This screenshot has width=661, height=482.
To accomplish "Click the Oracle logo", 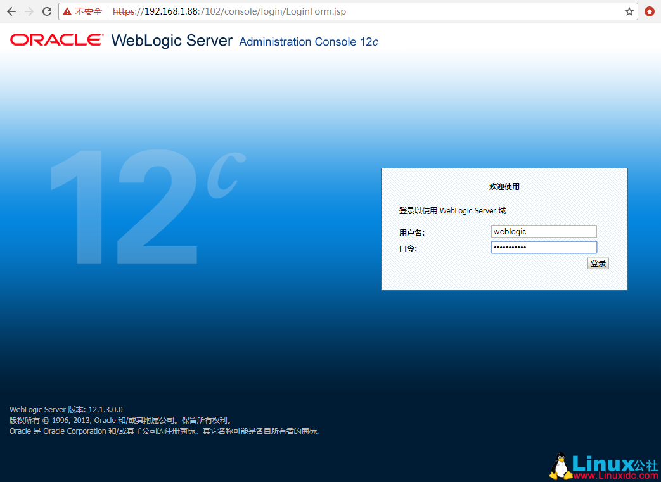I will 56,40.
